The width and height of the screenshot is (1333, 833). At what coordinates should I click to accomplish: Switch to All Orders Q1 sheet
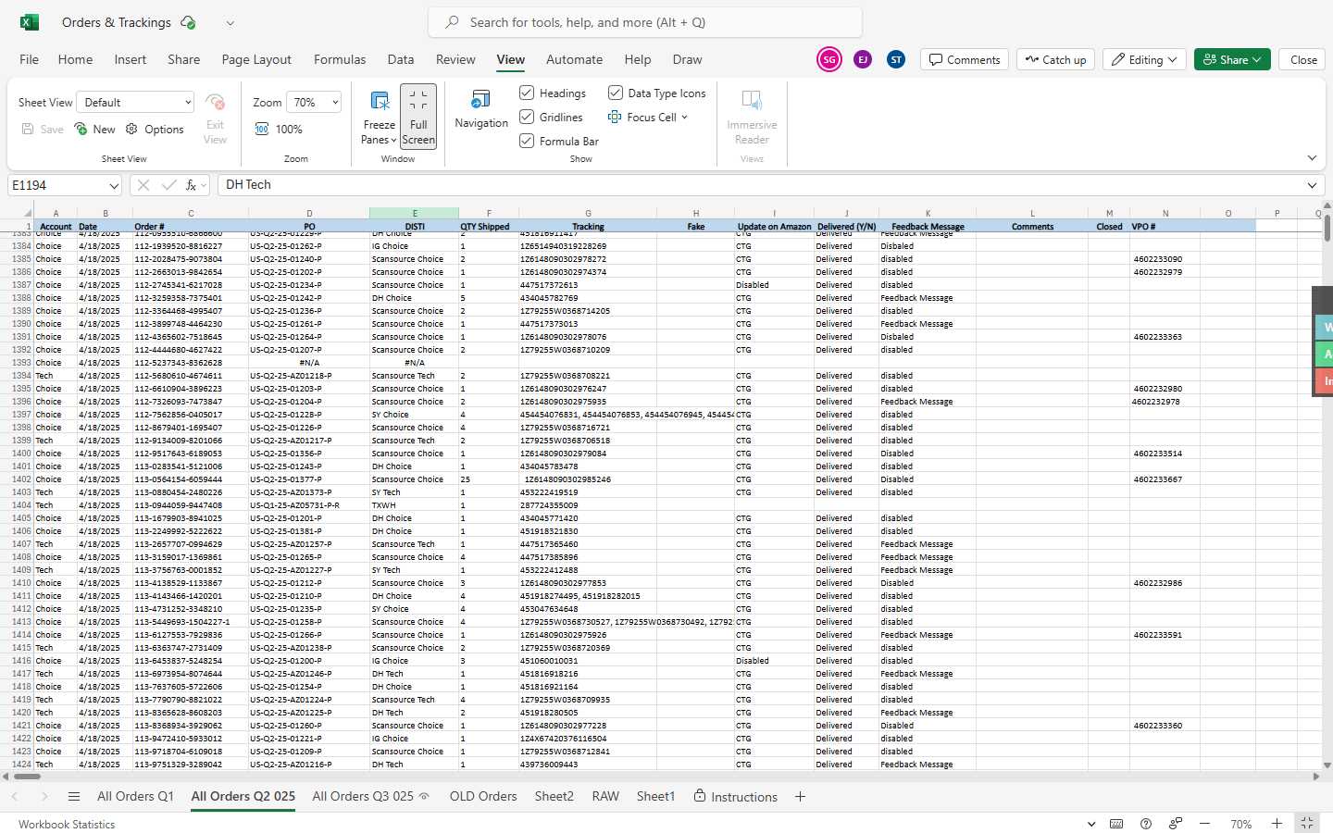pos(135,797)
